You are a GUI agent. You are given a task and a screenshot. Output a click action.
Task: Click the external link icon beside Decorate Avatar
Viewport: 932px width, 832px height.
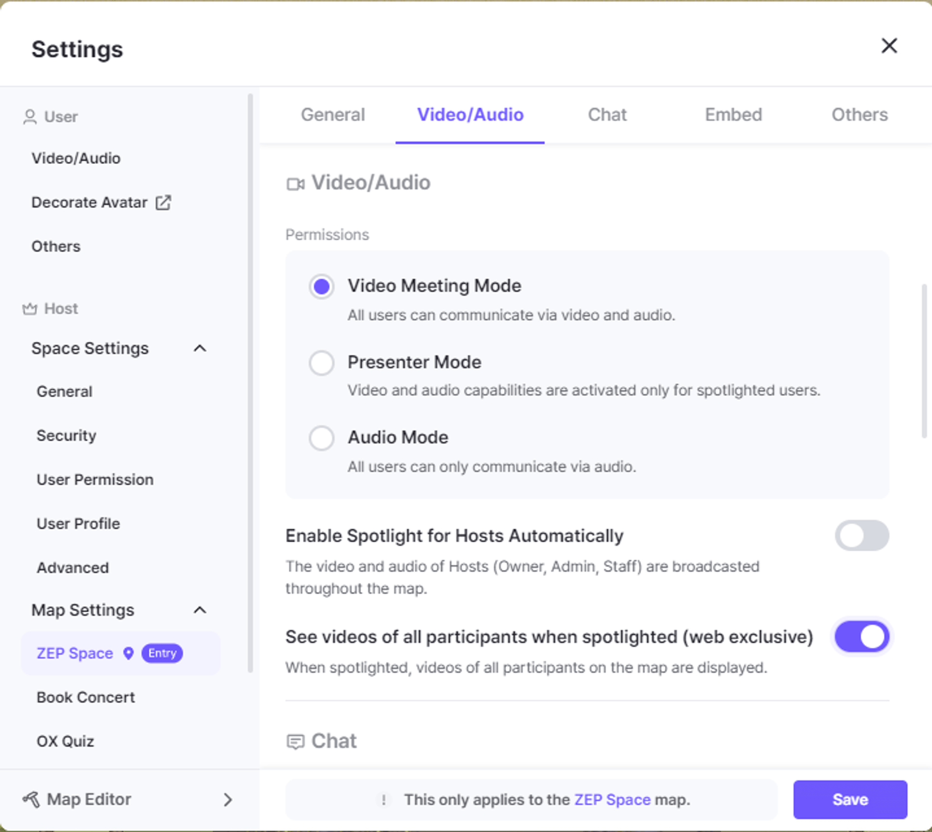tap(163, 202)
